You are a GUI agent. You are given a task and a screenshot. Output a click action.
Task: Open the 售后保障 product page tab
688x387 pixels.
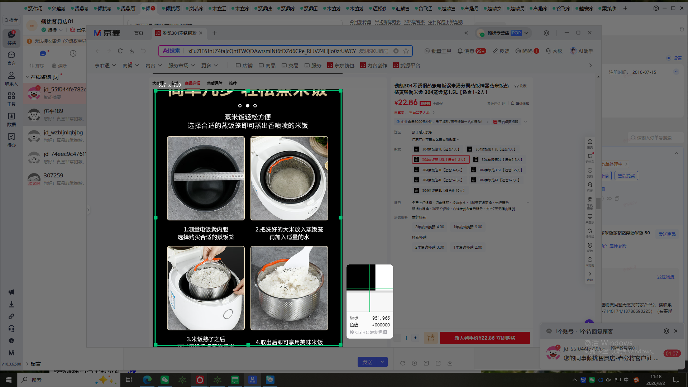(215, 83)
